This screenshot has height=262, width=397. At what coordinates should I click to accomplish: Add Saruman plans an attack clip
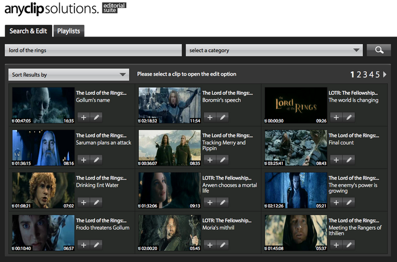click(x=84, y=160)
